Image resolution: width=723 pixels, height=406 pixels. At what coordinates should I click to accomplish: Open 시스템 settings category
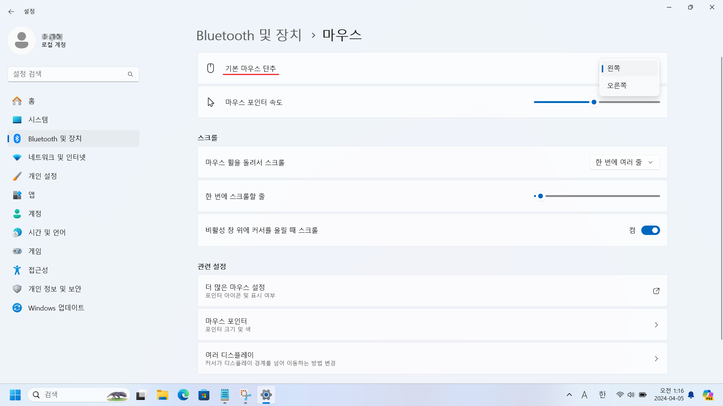(x=73, y=120)
